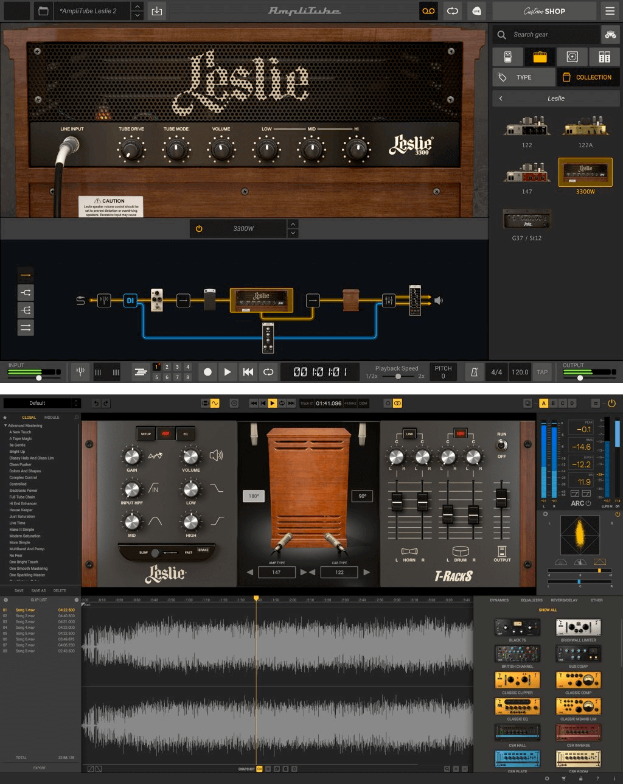Select the amplifier gear category icon
Viewport: 623px width, 784px height.
pyautogui.click(x=540, y=57)
